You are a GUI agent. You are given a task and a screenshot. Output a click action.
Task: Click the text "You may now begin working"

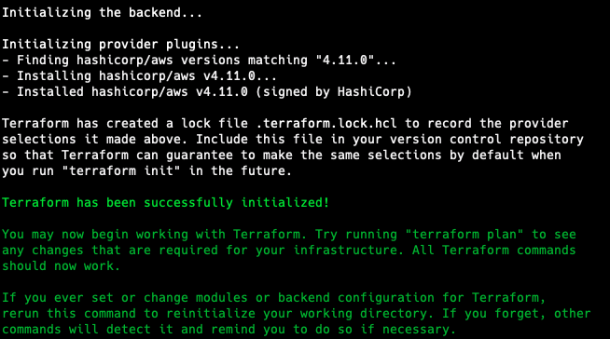[95, 235]
